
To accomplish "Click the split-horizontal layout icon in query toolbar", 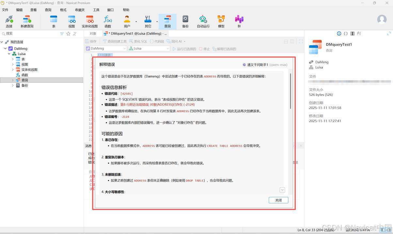I will tap(286, 41).
